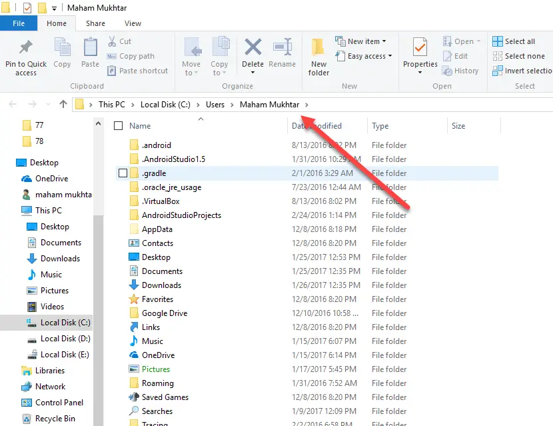553x426 pixels.
Task: Switch to the View ribbon tab
Action: pos(133,23)
